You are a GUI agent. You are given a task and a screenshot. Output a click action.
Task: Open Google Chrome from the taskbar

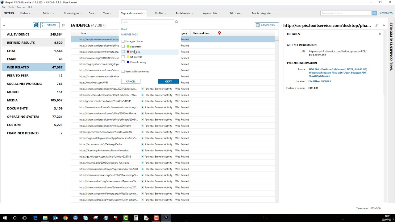[x=65, y=218]
